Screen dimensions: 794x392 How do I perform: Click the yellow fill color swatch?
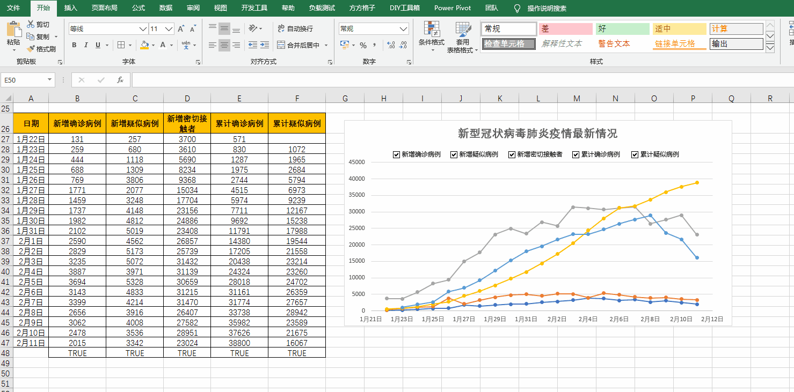(144, 45)
